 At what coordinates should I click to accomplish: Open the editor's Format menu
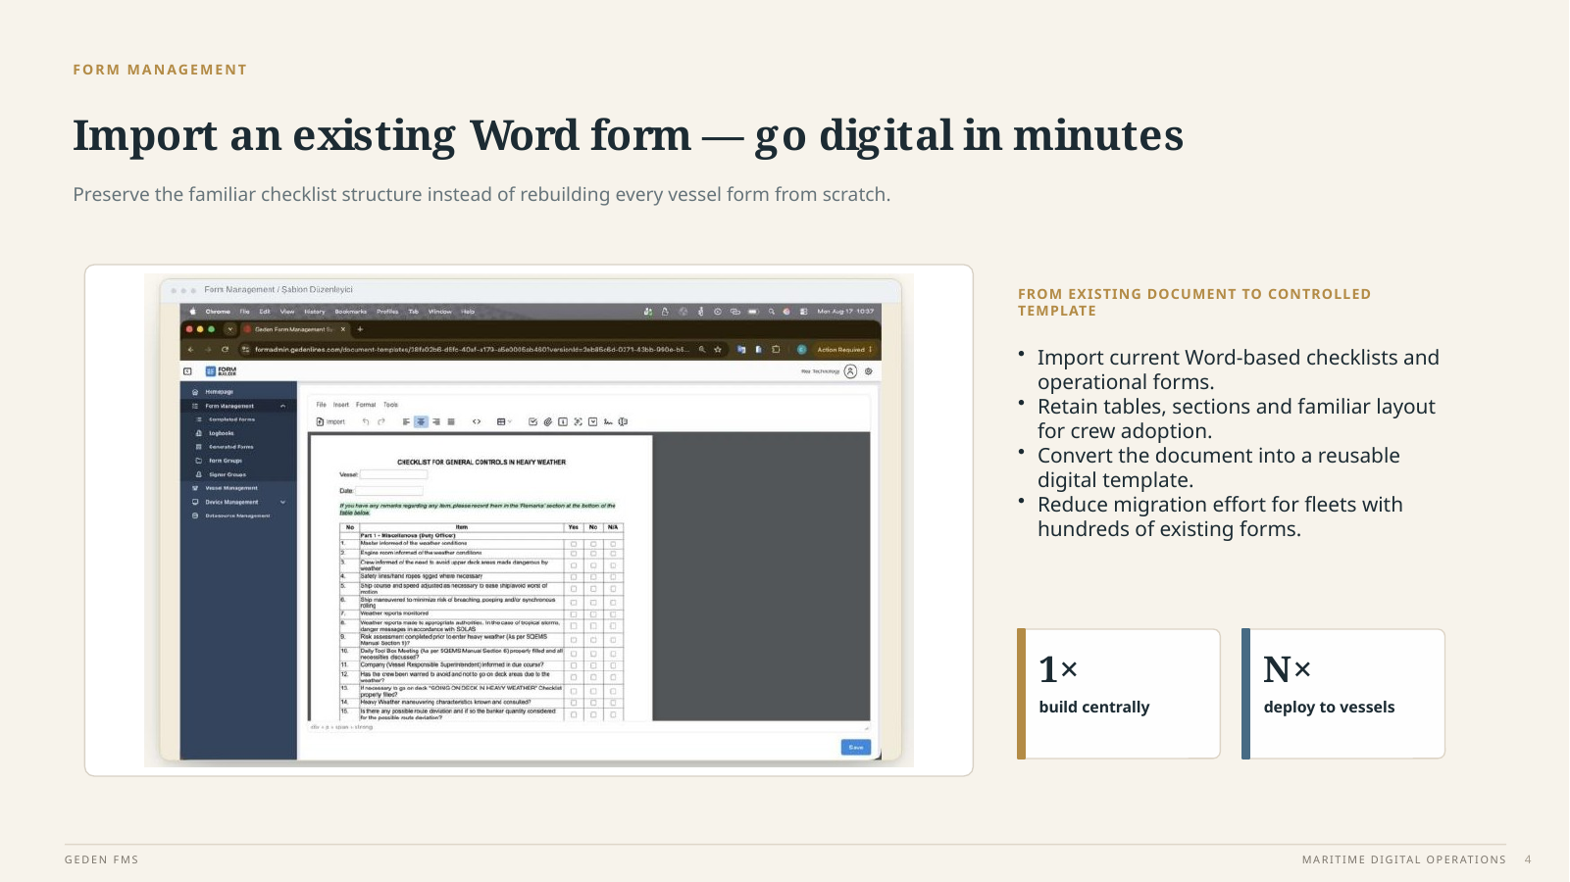click(366, 405)
